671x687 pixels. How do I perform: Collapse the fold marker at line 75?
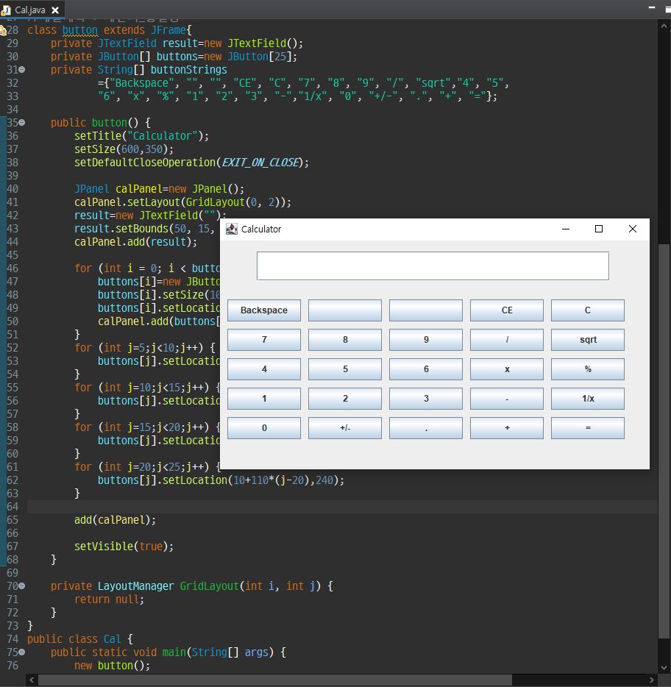[22, 652]
